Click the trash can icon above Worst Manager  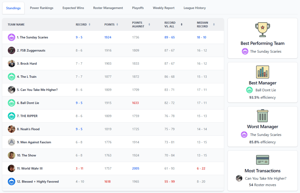(x=262, y=116)
